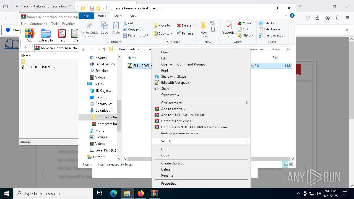Click WinRAR up one level arrow
The width and height of the screenshot is (354, 199).
pos(25,48)
